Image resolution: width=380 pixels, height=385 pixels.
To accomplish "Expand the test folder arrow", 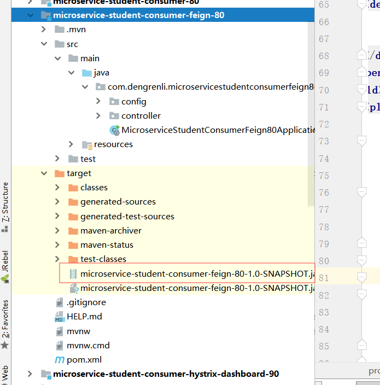I will [x=57, y=159].
